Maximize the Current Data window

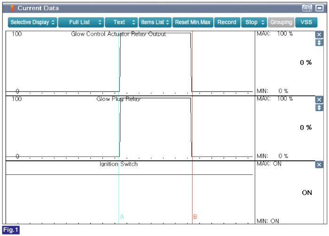tap(319, 8)
